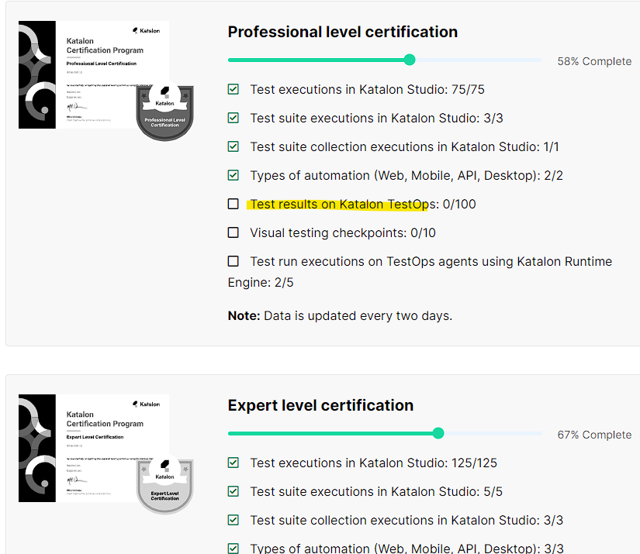
Task: Toggle Expert Types of automation 3/3 checkbox
Action: click(x=233, y=549)
